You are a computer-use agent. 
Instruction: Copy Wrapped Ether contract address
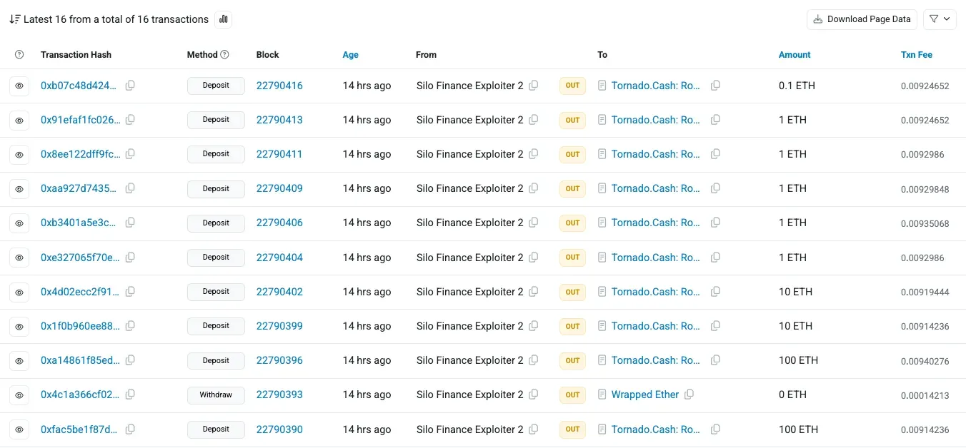coord(689,394)
